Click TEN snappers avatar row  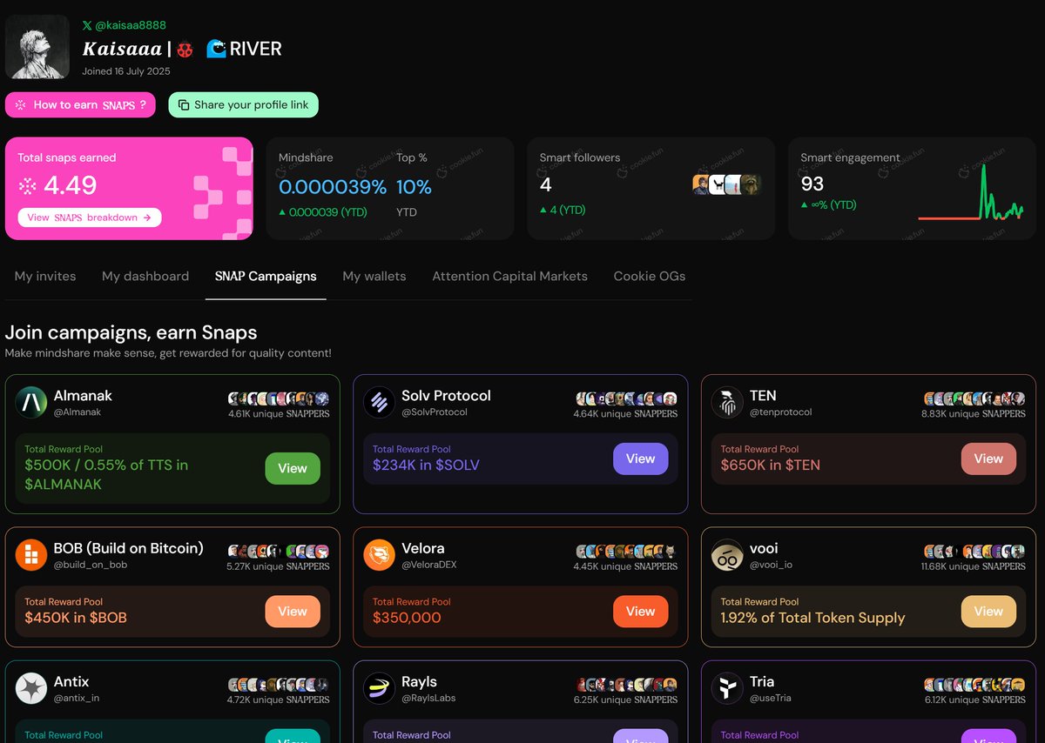point(975,398)
